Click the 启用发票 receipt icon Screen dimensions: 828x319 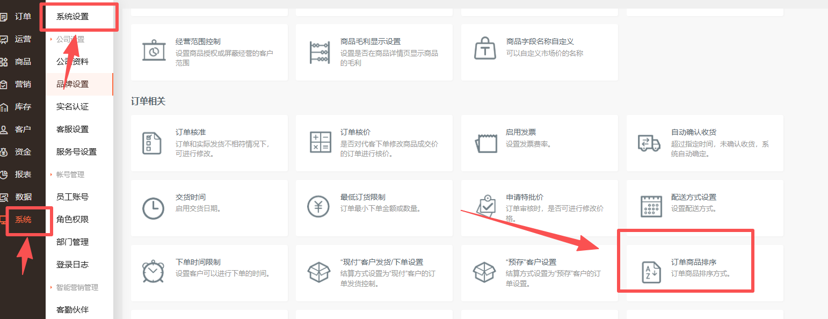tap(486, 143)
